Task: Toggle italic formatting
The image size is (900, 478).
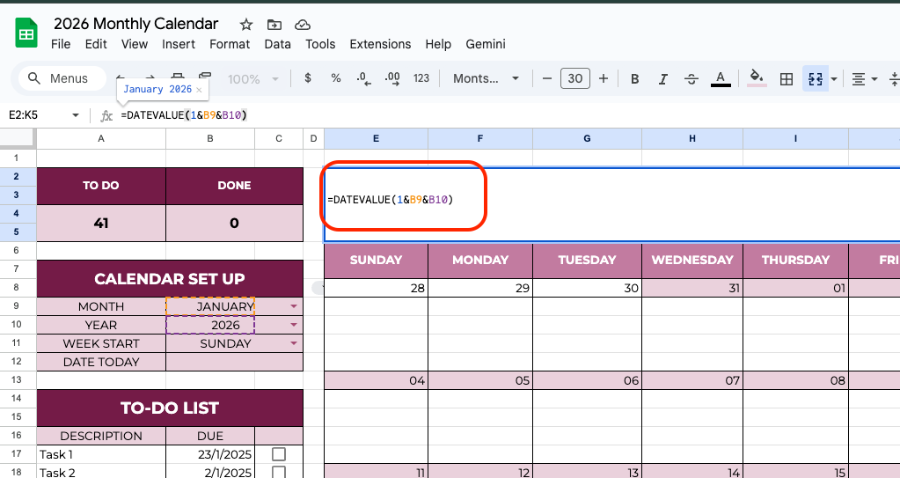Action: [663, 78]
